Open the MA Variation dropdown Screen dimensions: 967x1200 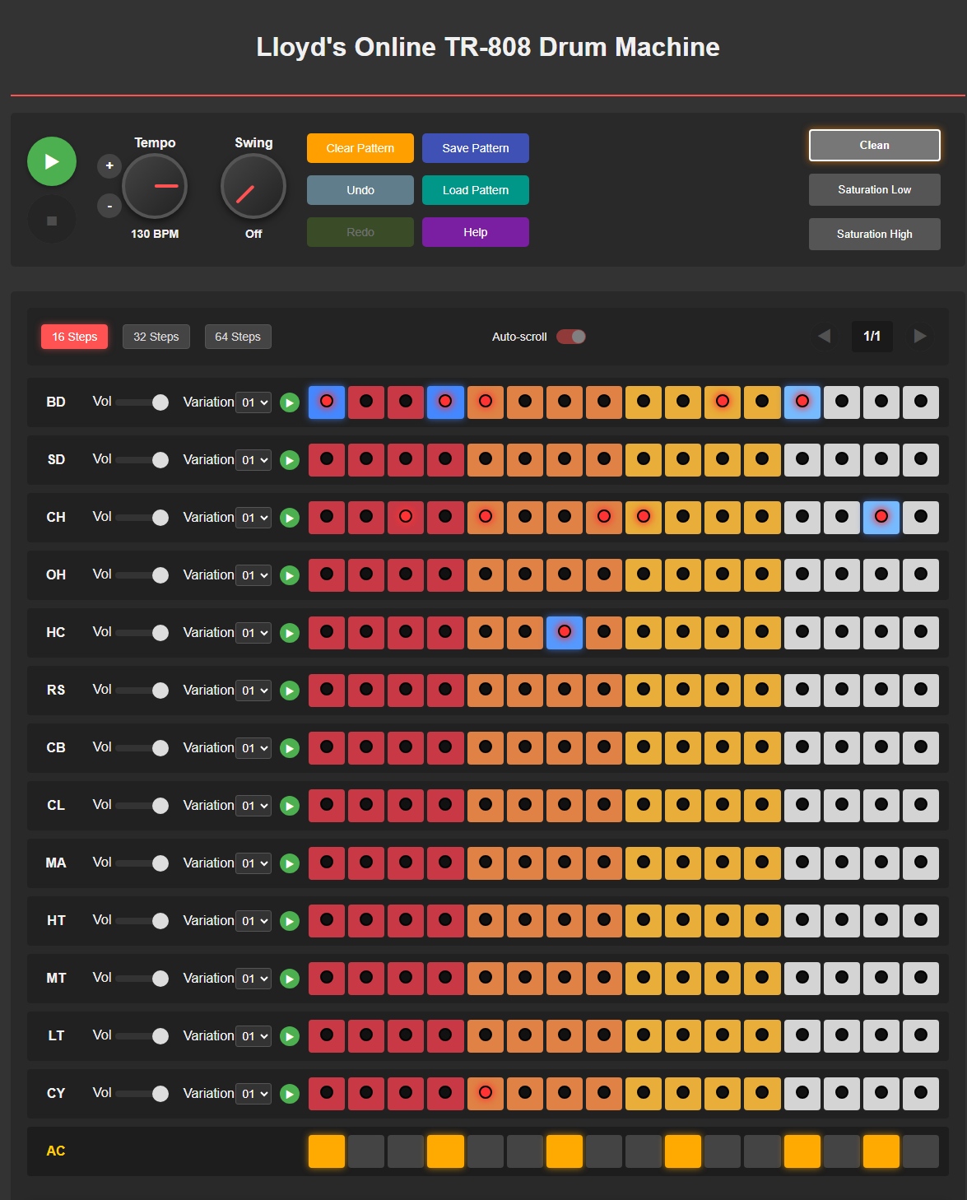(253, 863)
